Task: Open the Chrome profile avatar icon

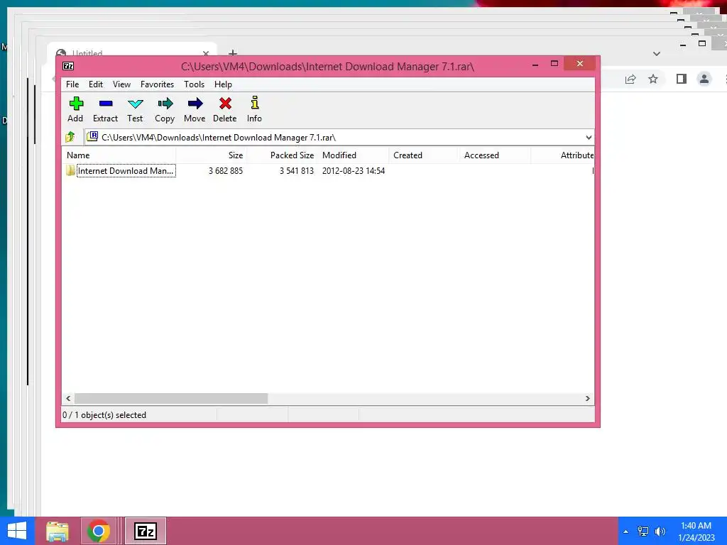Action: (x=704, y=79)
